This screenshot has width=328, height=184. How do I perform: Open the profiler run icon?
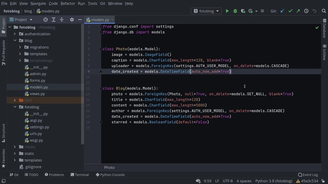coord(251,11)
